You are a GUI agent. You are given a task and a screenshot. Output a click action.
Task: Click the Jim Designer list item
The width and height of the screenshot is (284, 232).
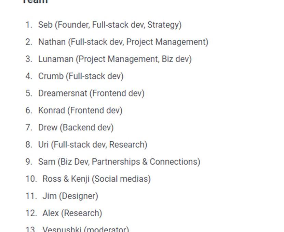[x=70, y=196]
